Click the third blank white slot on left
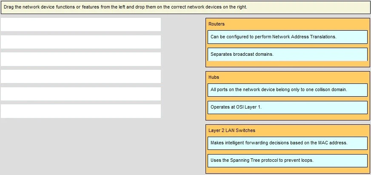 click(x=81, y=59)
